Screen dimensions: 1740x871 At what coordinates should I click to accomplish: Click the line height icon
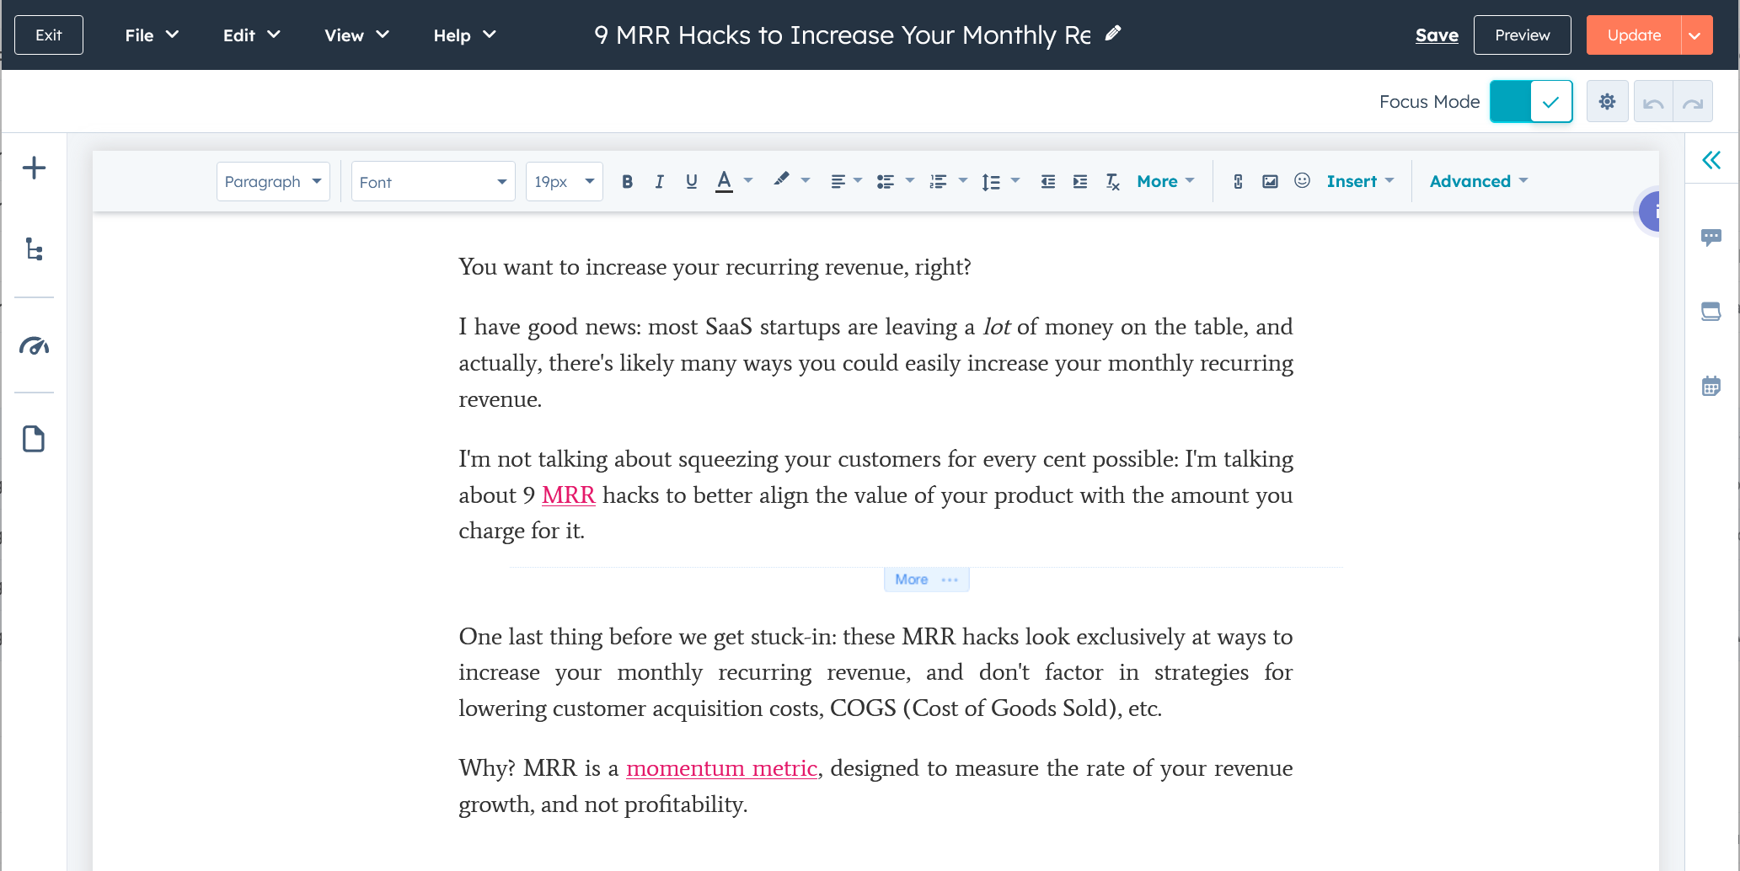(991, 181)
